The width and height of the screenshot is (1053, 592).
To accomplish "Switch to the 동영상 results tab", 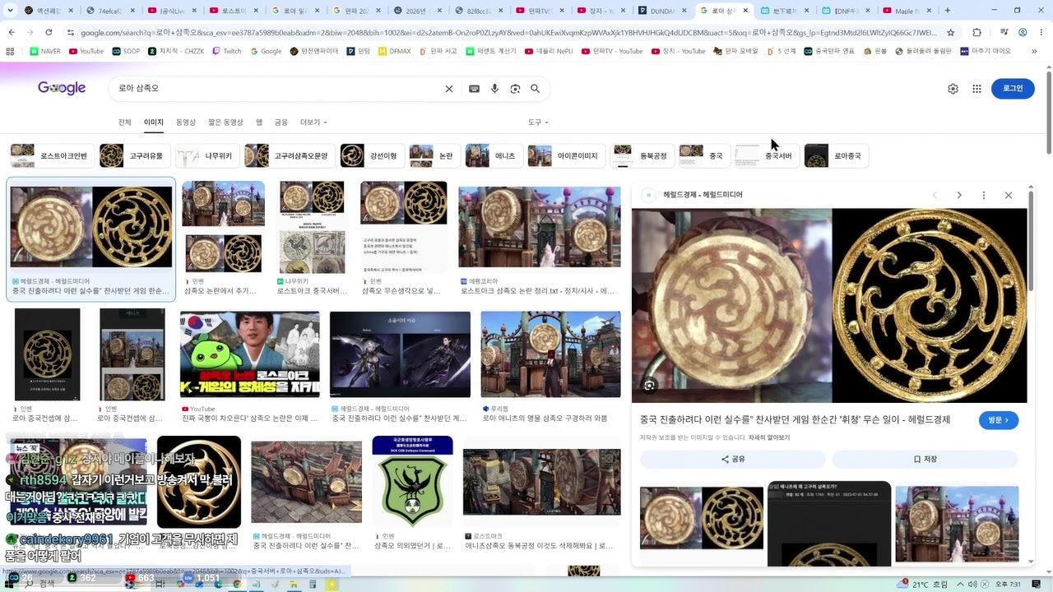I will pyautogui.click(x=186, y=123).
